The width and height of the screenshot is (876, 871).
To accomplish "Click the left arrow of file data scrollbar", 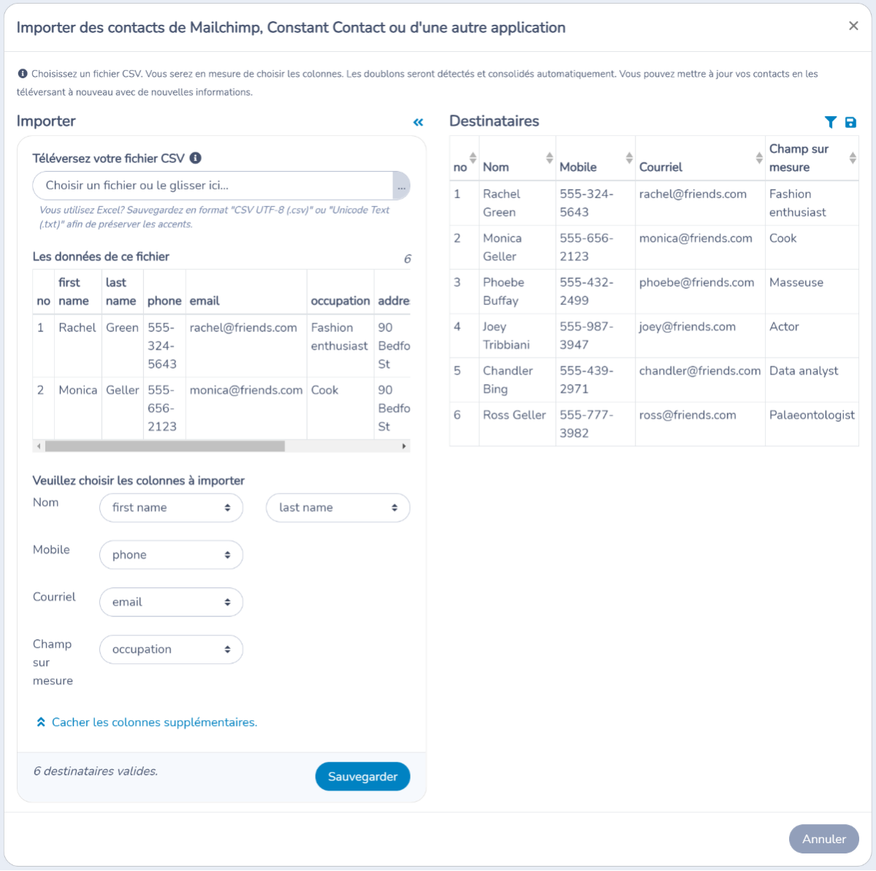I will [x=39, y=446].
